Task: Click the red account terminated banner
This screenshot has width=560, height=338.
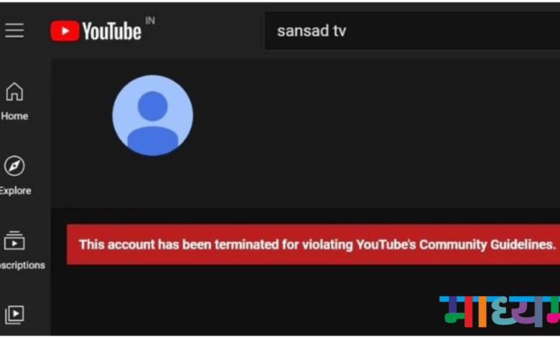Action: click(x=314, y=245)
